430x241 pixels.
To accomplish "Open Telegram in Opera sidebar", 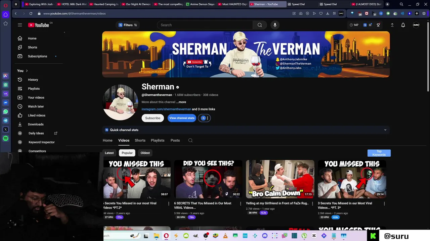I will [5, 120].
